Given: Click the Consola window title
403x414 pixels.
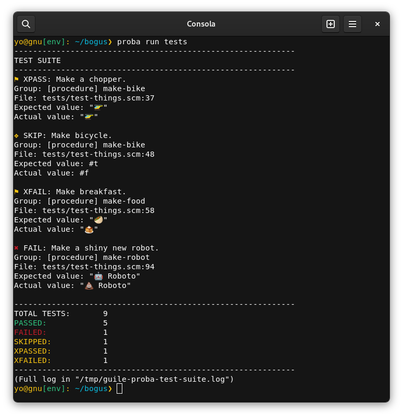Looking at the screenshot, I should point(201,24).
